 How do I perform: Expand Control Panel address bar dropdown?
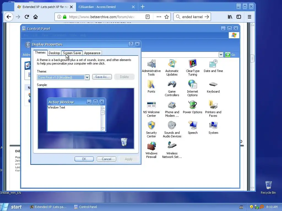[x=221, y=55]
